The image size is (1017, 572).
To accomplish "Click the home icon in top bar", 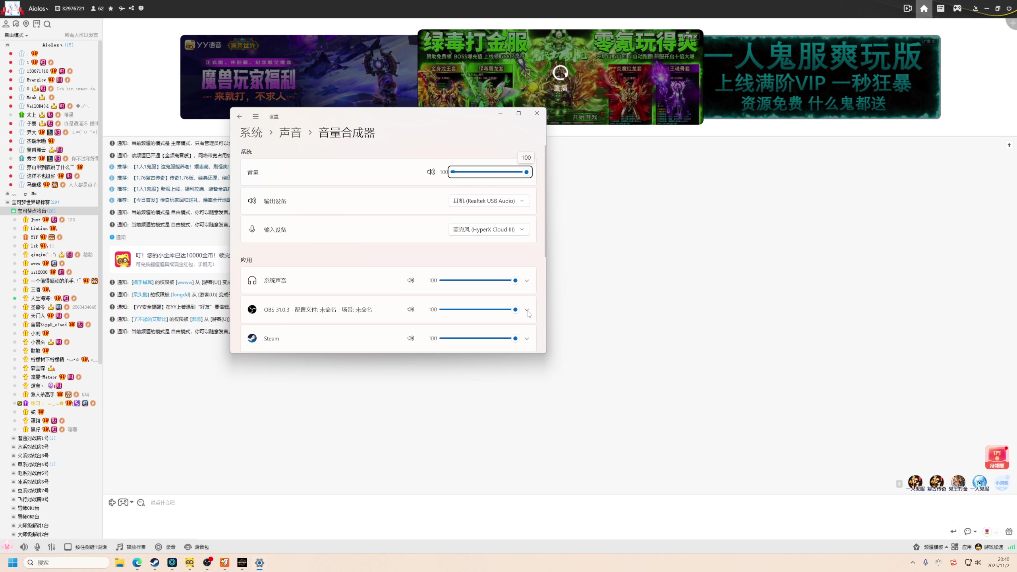I will tap(924, 8).
